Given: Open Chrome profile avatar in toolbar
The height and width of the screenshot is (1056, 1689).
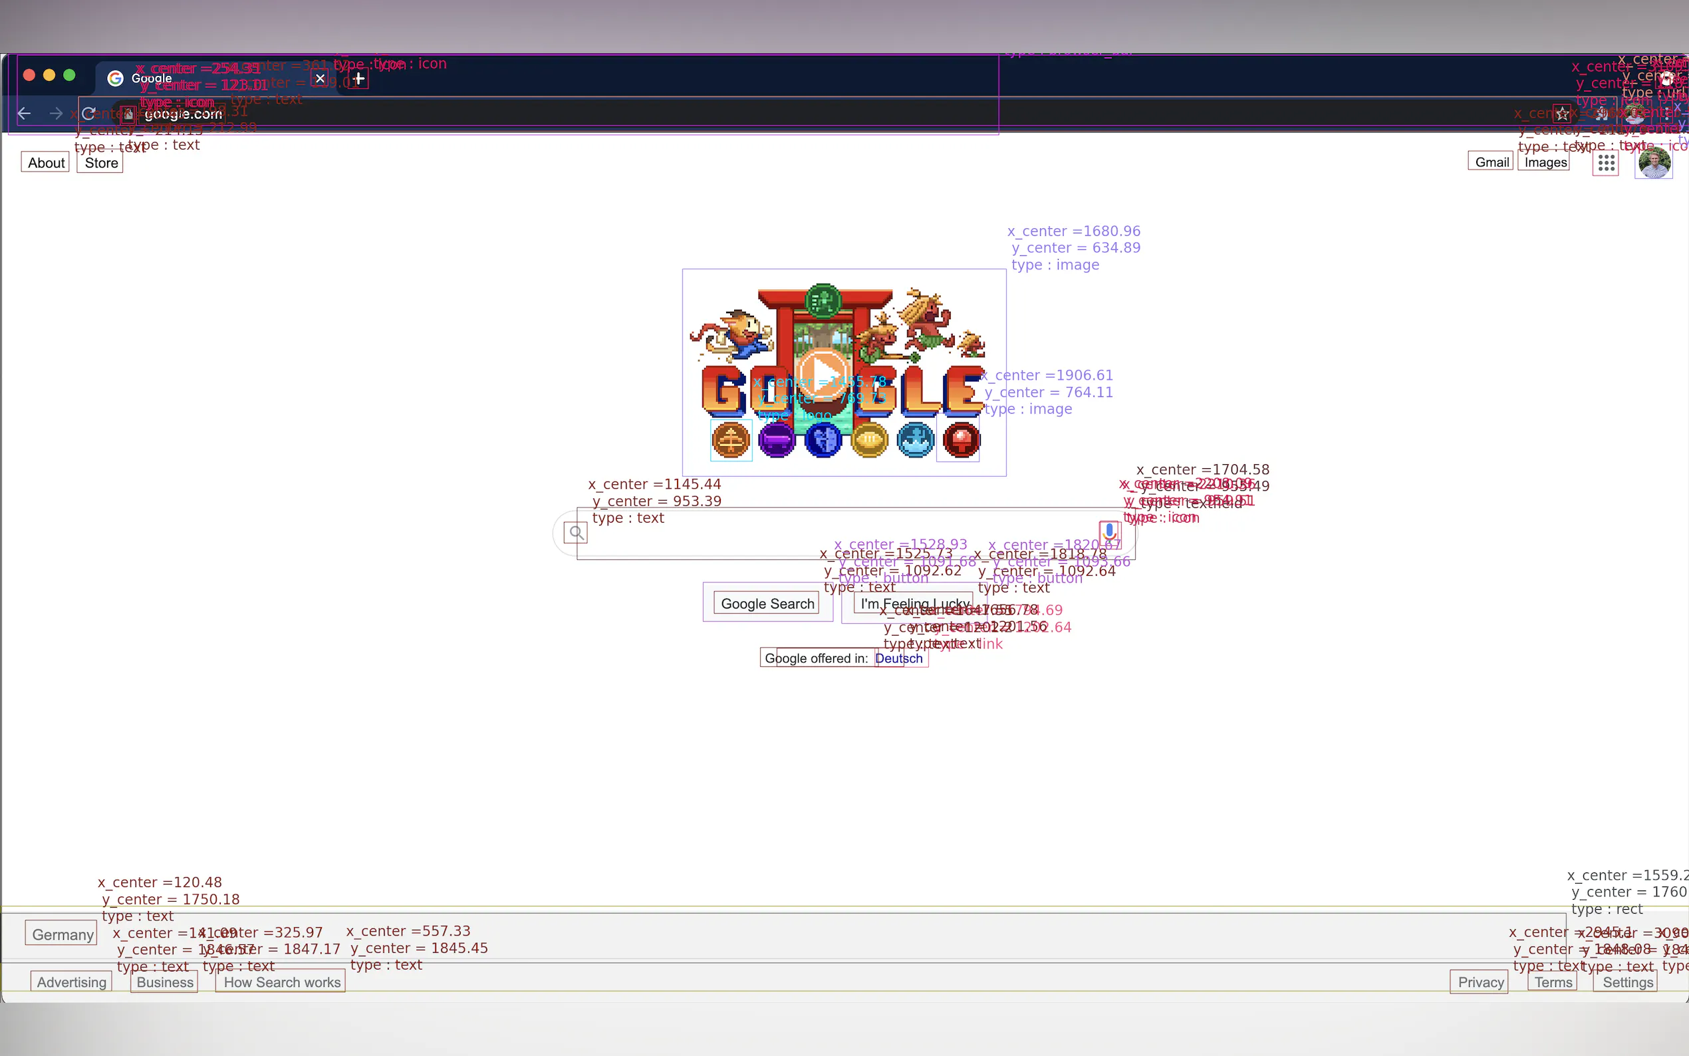Looking at the screenshot, I should coord(1634,114).
